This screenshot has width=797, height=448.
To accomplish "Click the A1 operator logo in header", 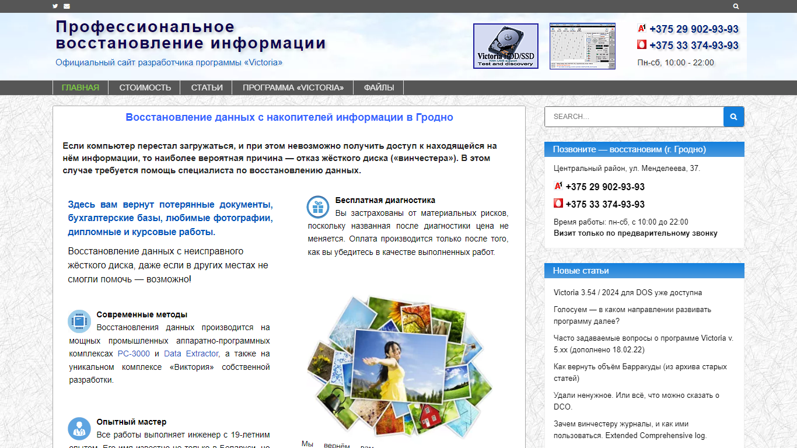I will [642, 29].
